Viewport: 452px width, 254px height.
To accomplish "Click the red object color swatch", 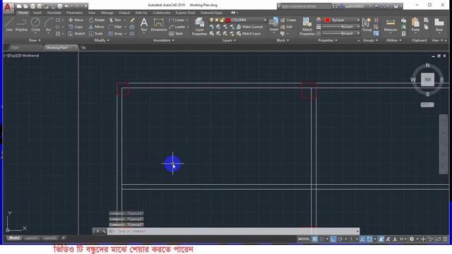I will [327, 20].
